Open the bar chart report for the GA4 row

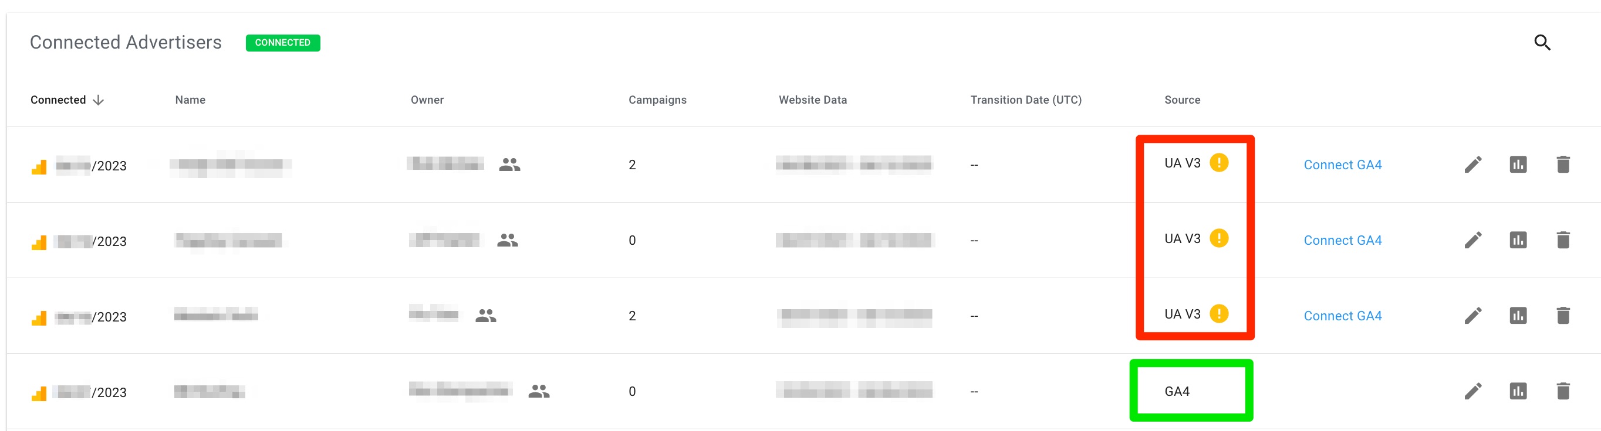pyautogui.click(x=1517, y=391)
